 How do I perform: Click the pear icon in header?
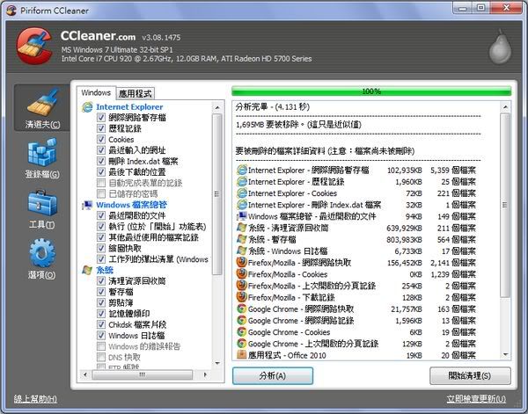coord(500,47)
